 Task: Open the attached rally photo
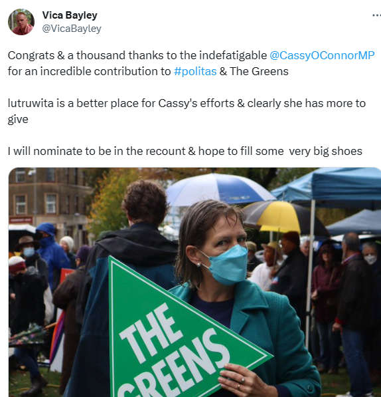(x=194, y=282)
